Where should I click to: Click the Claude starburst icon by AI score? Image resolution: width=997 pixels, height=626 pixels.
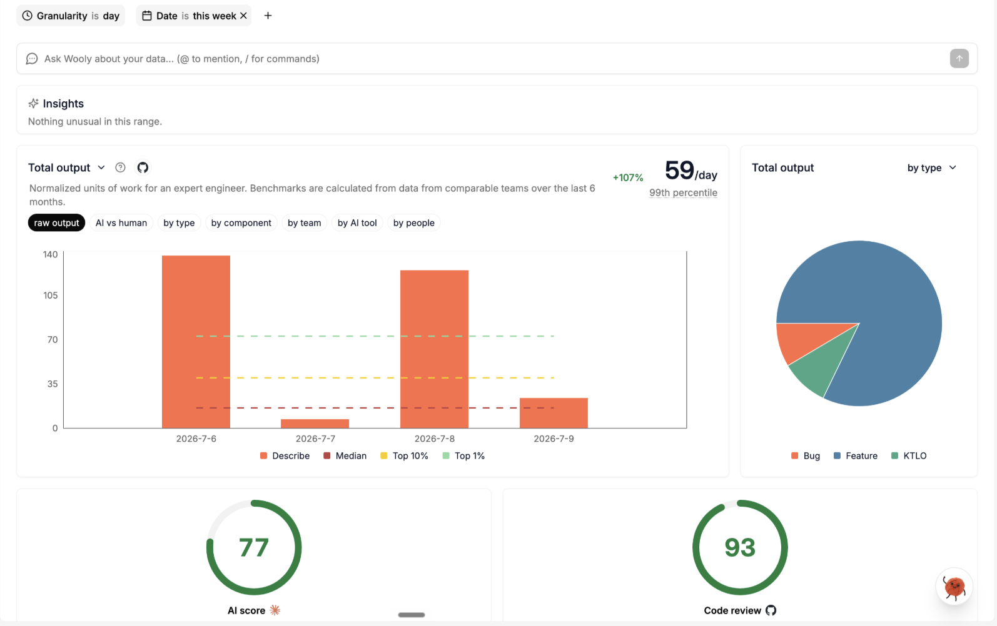[x=275, y=610]
